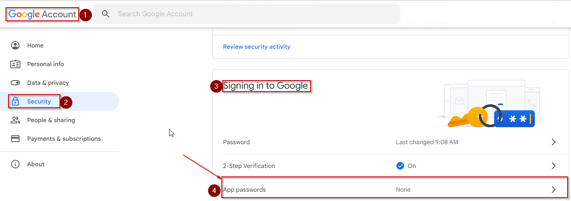Open 2-Step Verification row arrow
Viewport: 571px width, 201px height.
click(x=553, y=166)
